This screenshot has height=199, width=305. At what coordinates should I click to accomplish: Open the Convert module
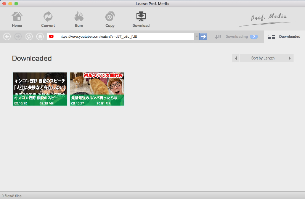48,19
